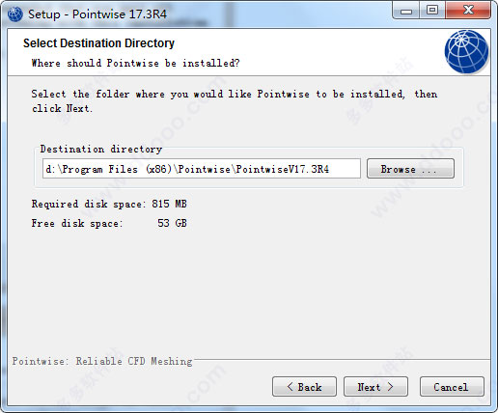Go to the previous step with Back
Viewport: 498px width, 413px height.
click(x=304, y=387)
